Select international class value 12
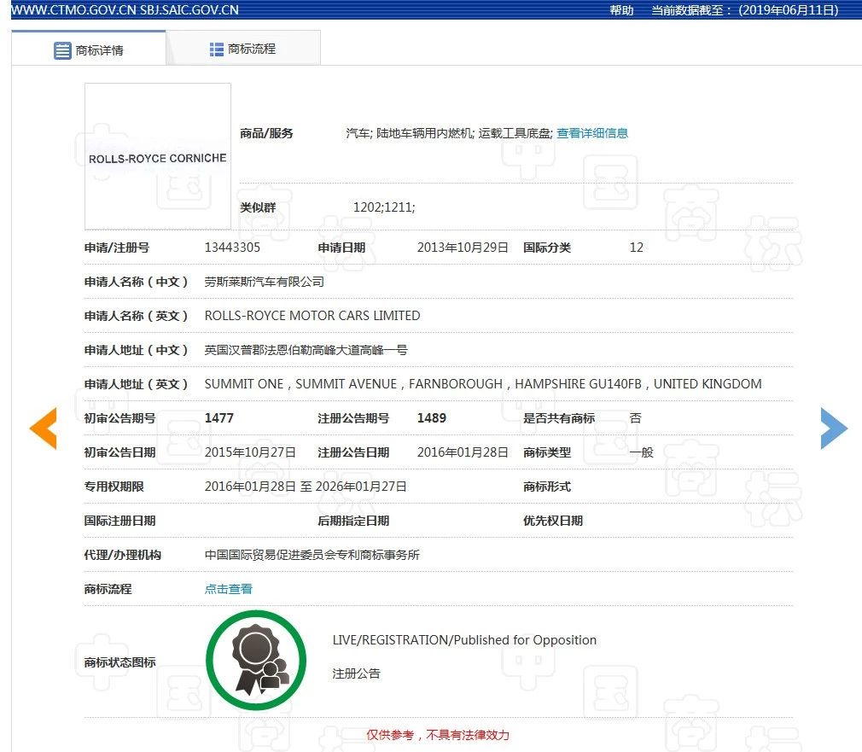 click(636, 248)
